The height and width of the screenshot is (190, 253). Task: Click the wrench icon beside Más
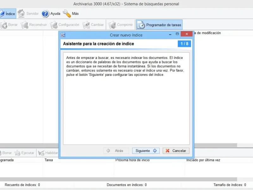(67, 14)
